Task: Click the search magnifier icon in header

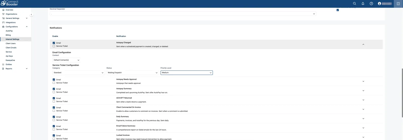Action: (354, 4)
